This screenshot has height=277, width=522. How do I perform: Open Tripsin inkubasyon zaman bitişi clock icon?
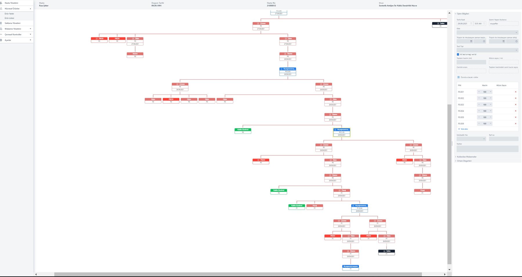(x=516, y=41)
